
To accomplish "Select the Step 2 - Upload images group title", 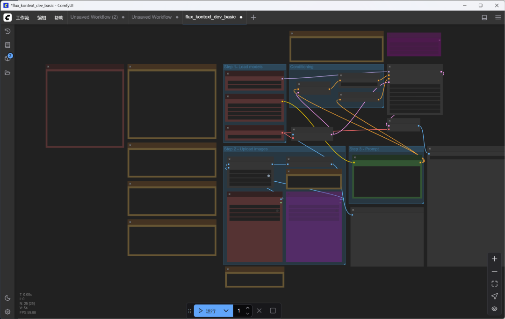I will pos(246,149).
